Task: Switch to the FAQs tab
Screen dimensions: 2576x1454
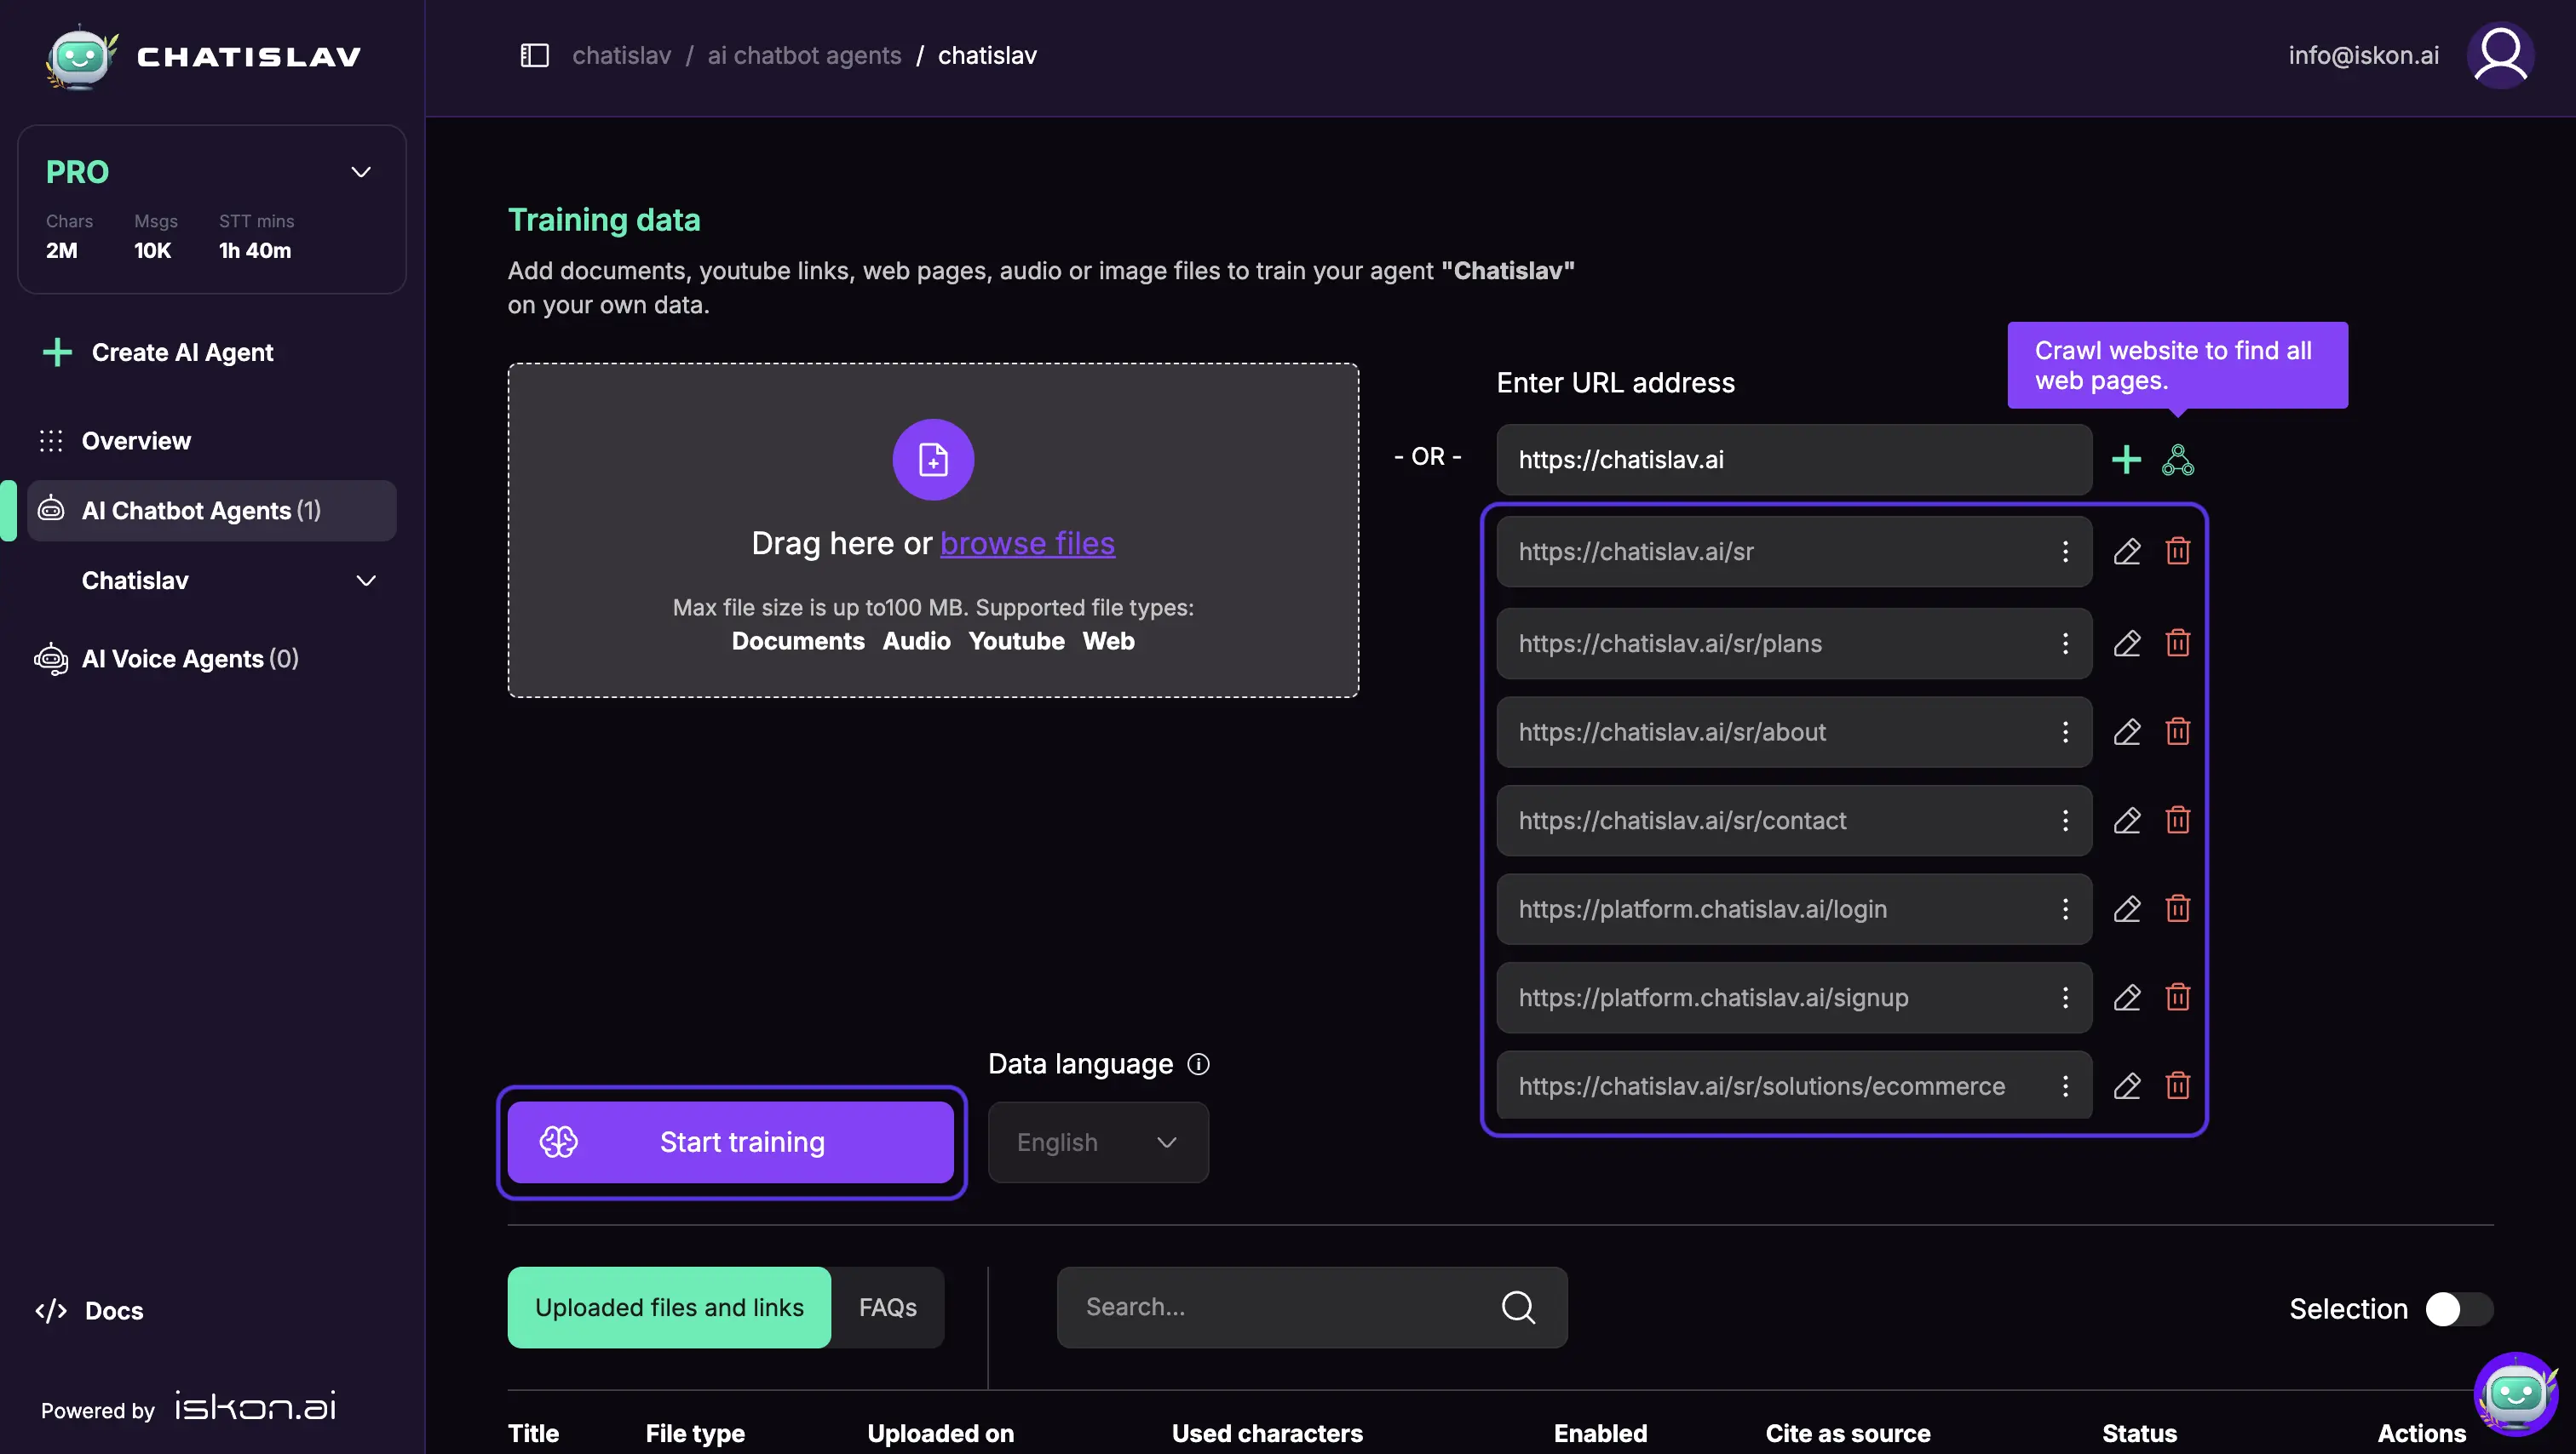Action: pos(888,1308)
